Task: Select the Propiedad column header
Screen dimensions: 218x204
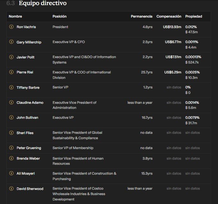Action: pyautogui.click(x=194, y=16)
